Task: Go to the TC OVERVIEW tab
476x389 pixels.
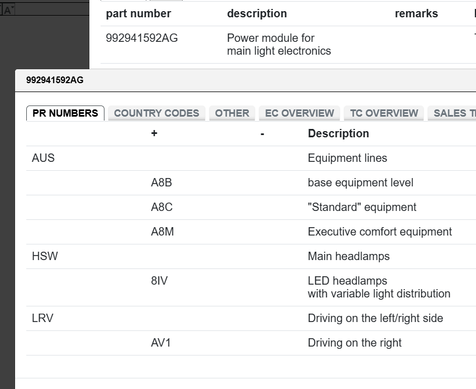Action: [384, 113]
